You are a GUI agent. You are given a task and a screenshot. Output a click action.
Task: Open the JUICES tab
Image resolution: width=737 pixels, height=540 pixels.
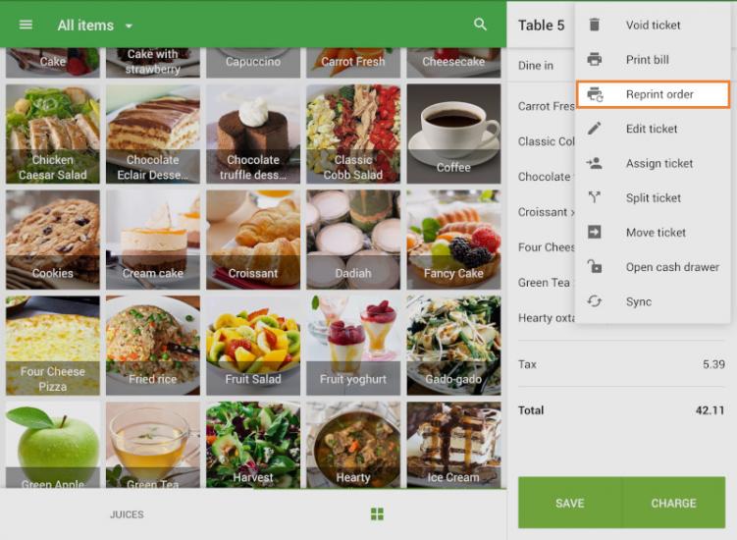(x=127, y=514)
